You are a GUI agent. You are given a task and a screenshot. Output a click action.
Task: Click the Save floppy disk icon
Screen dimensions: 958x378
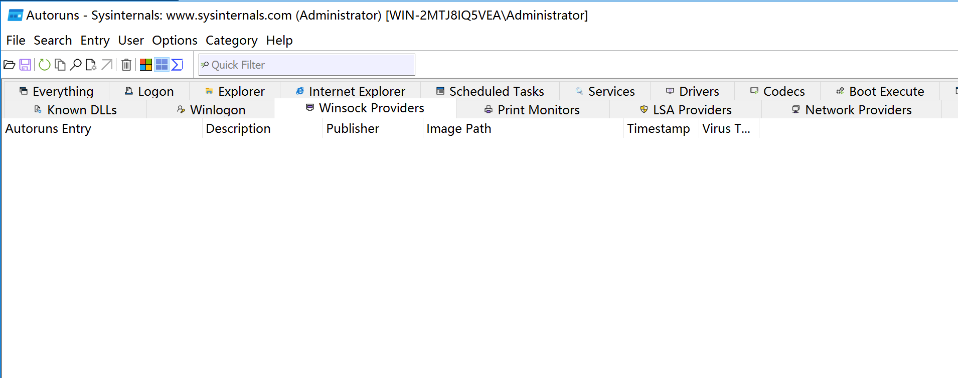tap(25, 65)
